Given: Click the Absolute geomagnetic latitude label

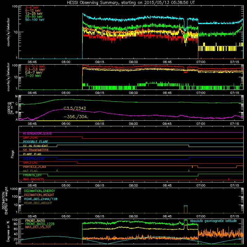Looking at the screenshot, I should point(213,221).
